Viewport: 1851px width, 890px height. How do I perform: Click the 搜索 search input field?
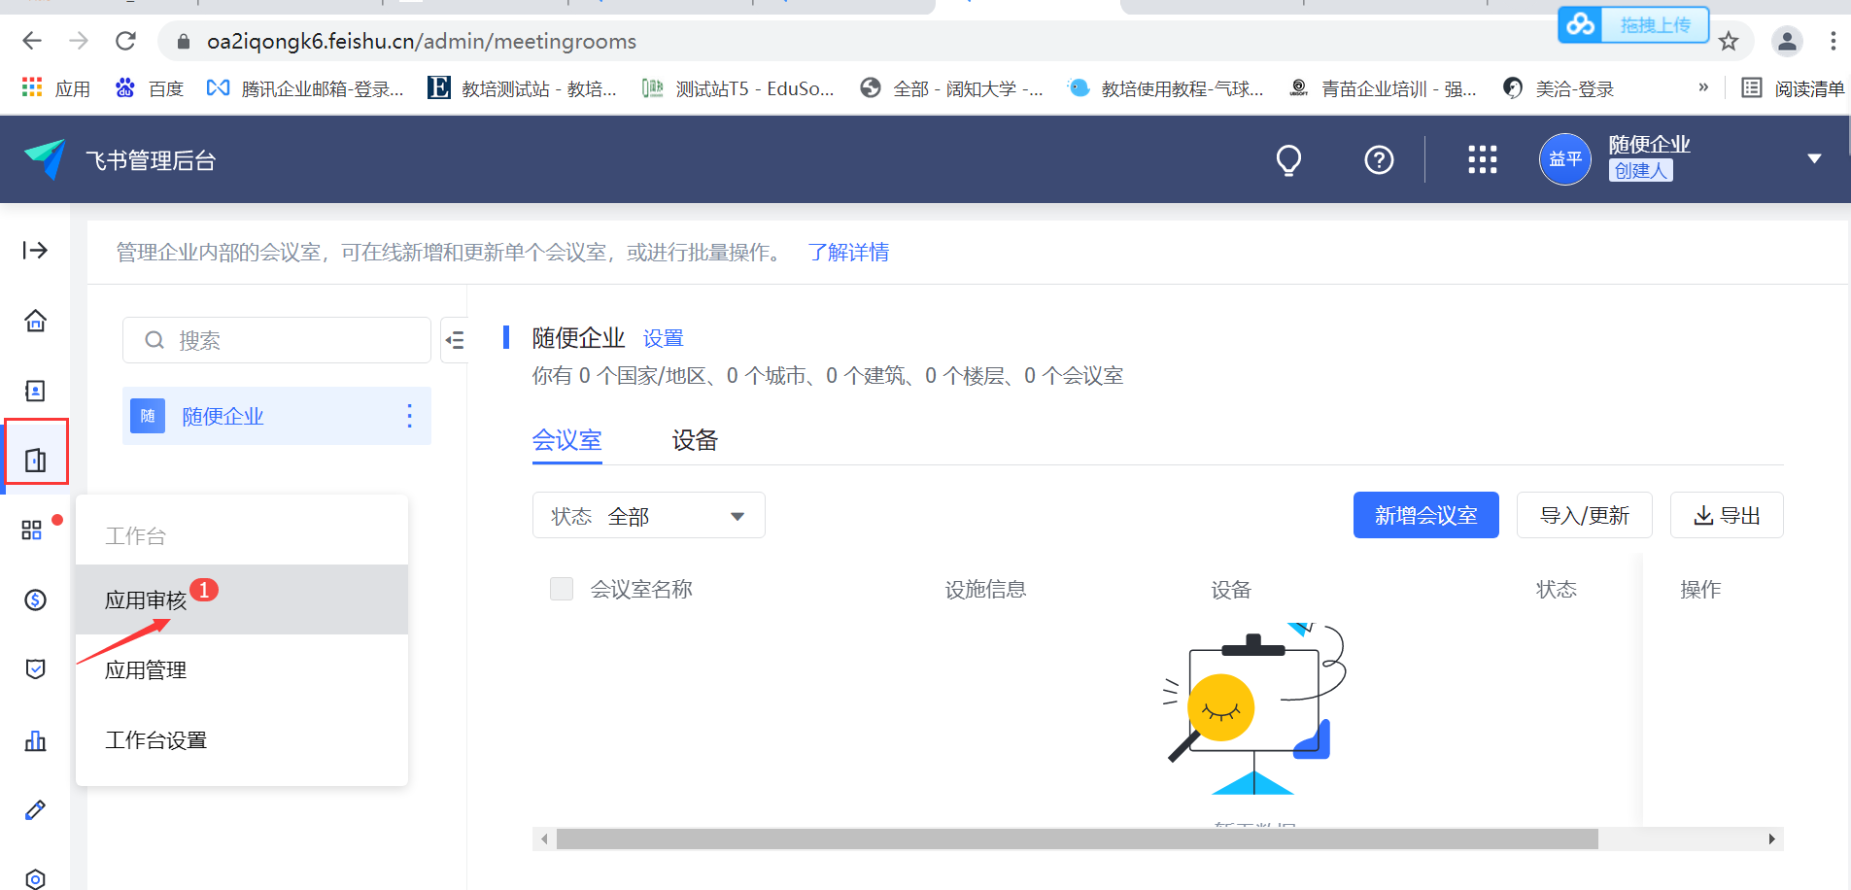tap(277, 340)
